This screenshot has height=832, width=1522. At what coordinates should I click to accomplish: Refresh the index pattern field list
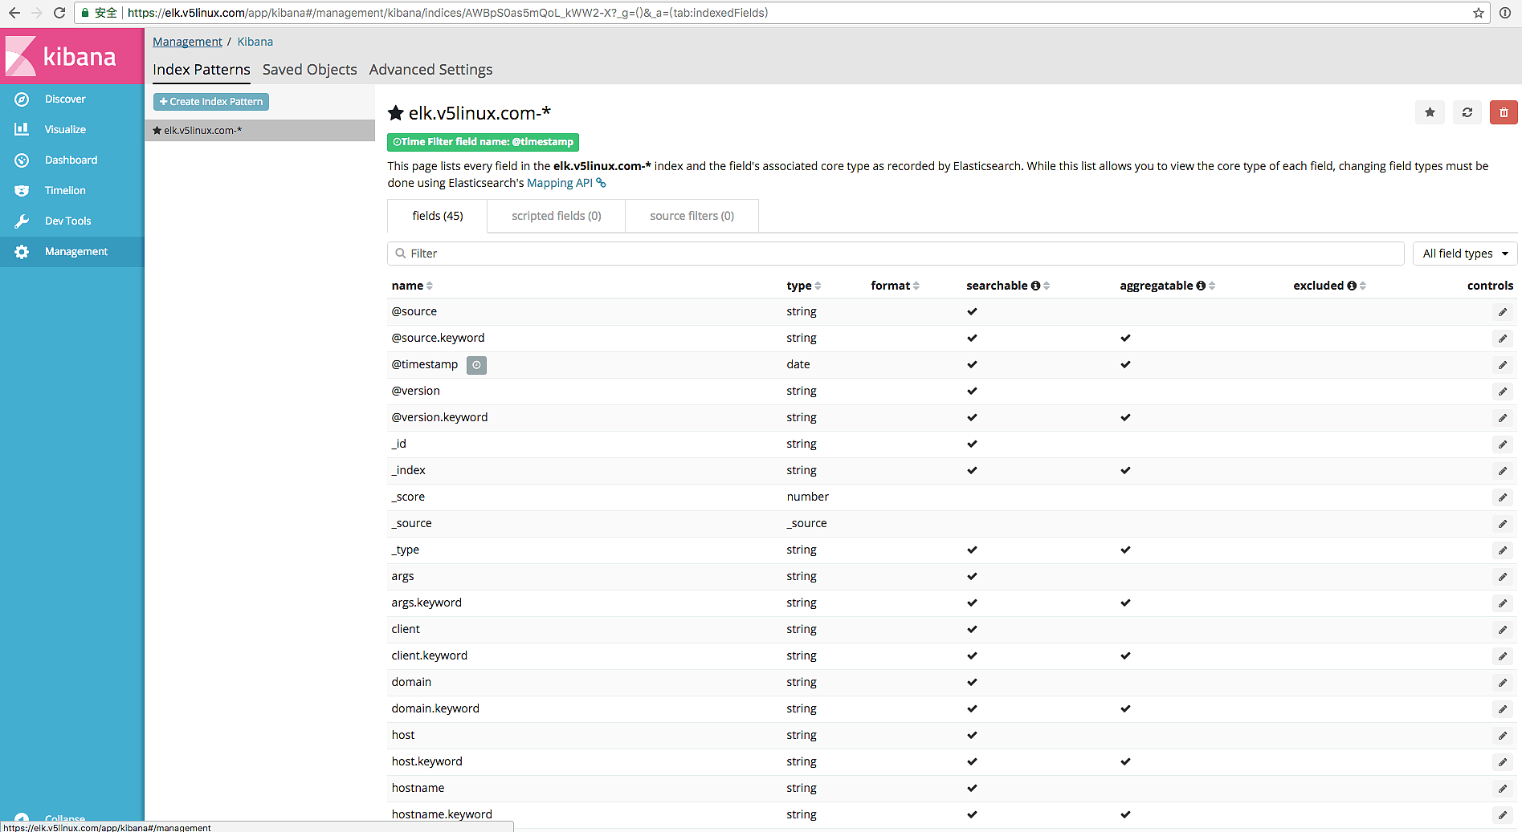(x=1467, y=113)
